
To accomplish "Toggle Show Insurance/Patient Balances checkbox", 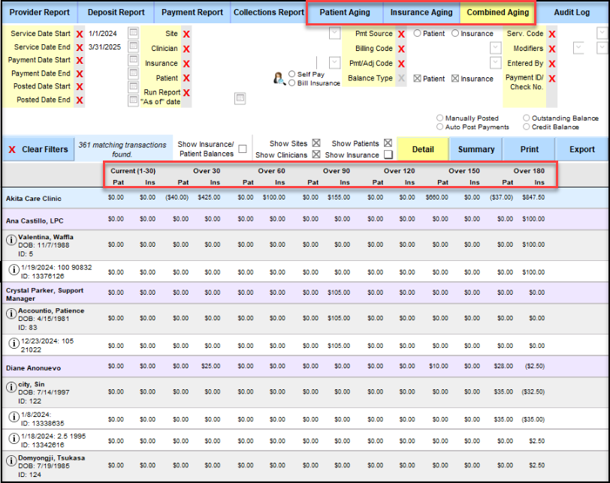I will click(243, 149).
